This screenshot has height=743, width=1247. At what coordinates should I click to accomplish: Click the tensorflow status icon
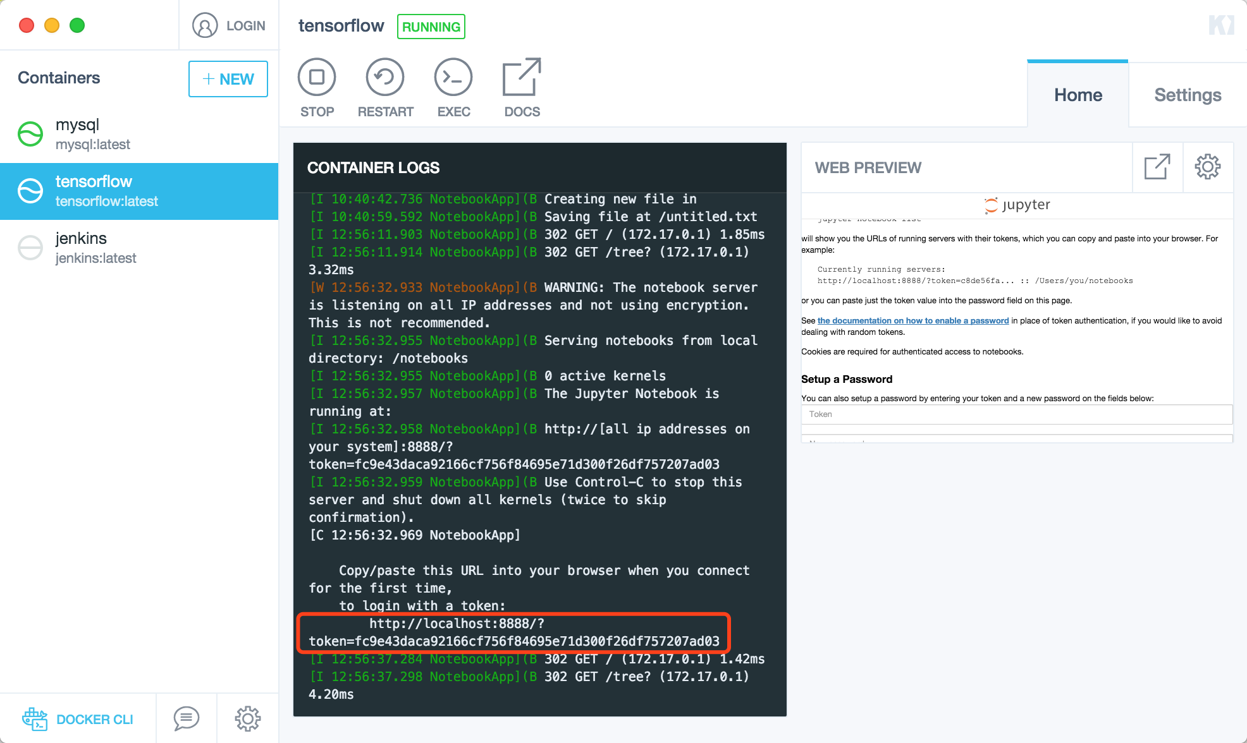[30, 191]
